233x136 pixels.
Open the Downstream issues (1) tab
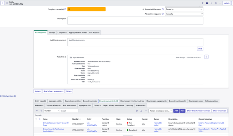tap(178, 101)
